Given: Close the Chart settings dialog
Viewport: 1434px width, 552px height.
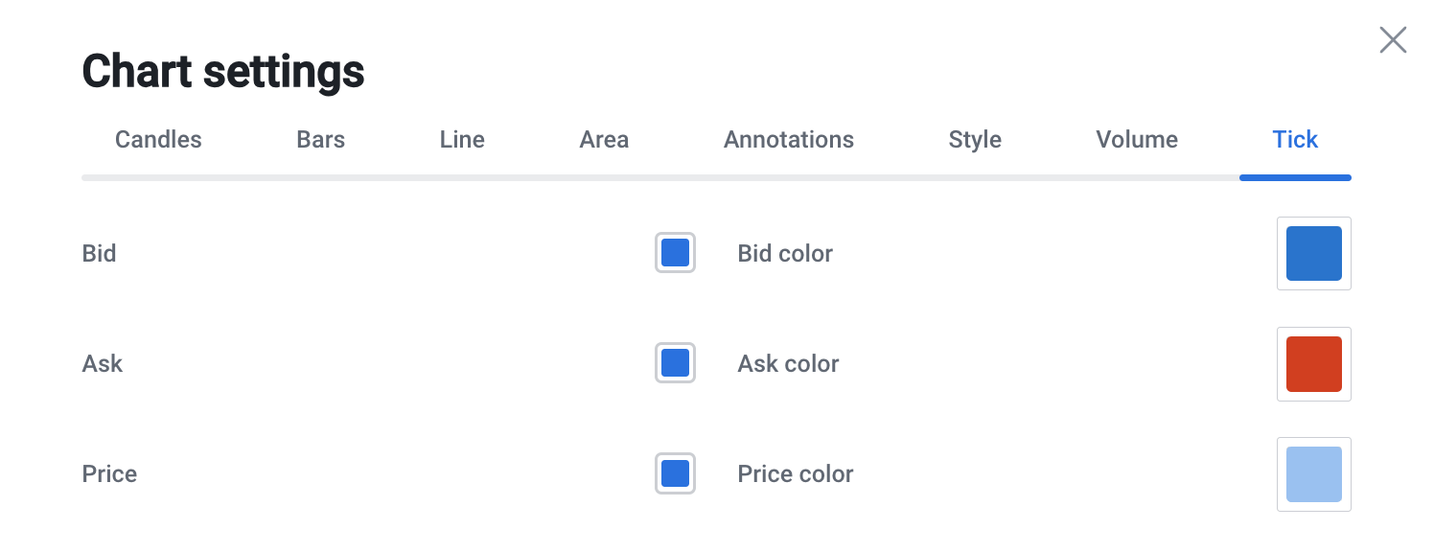Looking at the screenshot, I should pos(1392,40).
